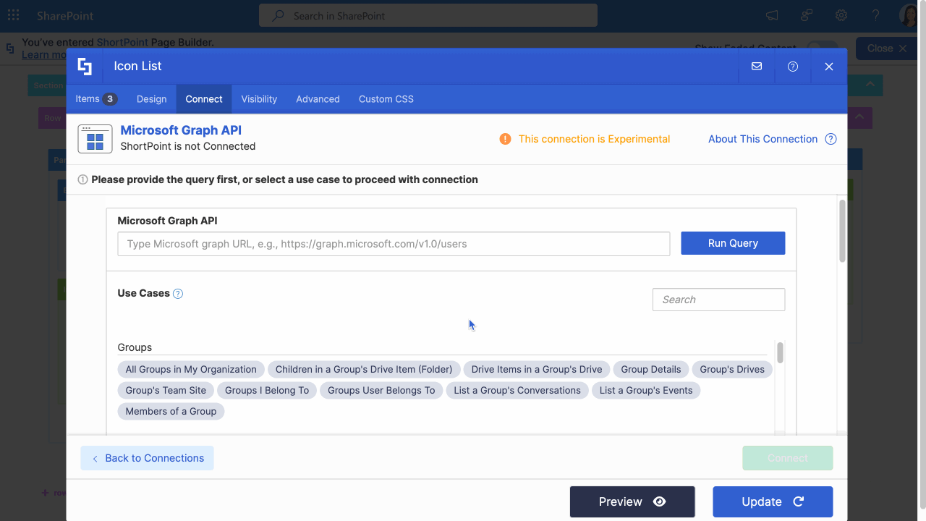Click the Back to Connections button
The width and height of the screenshot is (926, 521).
[x=147, y=458]
